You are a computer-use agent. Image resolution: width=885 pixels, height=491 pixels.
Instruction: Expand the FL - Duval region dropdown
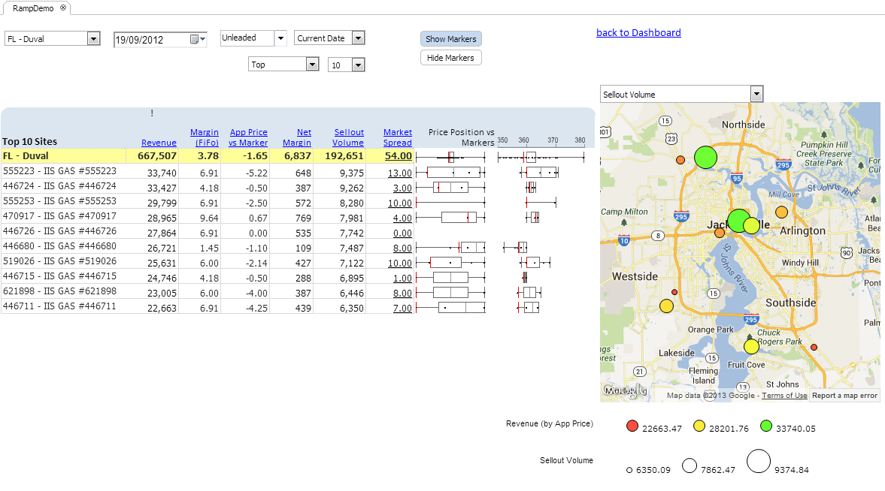tap(94, 38)
